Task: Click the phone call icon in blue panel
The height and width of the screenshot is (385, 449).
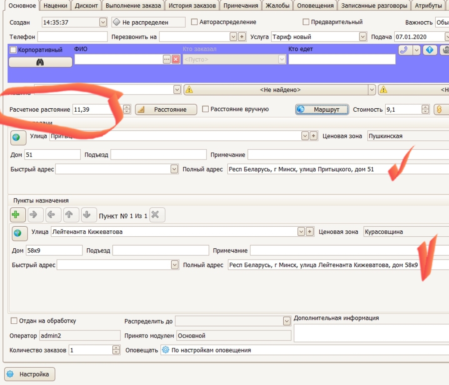Action: coord(403,50)
